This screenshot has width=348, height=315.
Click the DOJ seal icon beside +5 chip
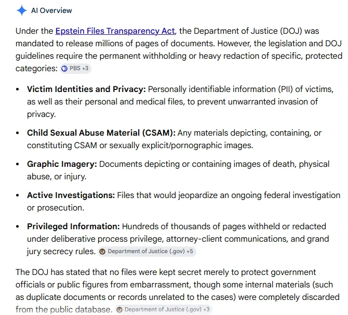102,252
